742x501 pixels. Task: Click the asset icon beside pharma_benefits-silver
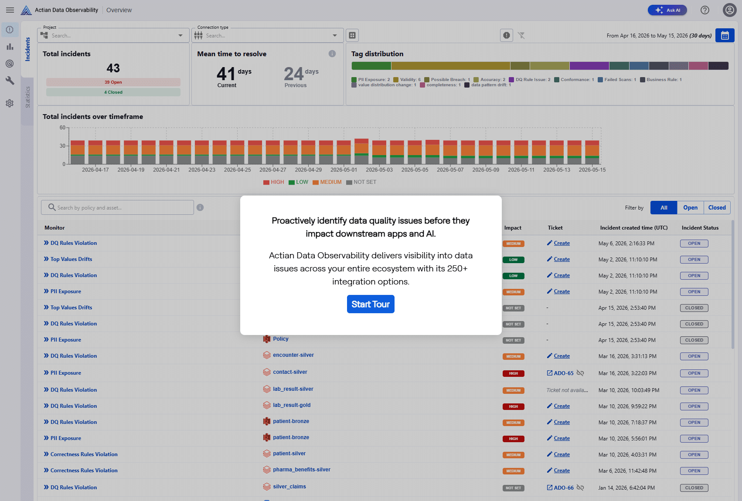[267, 470]
